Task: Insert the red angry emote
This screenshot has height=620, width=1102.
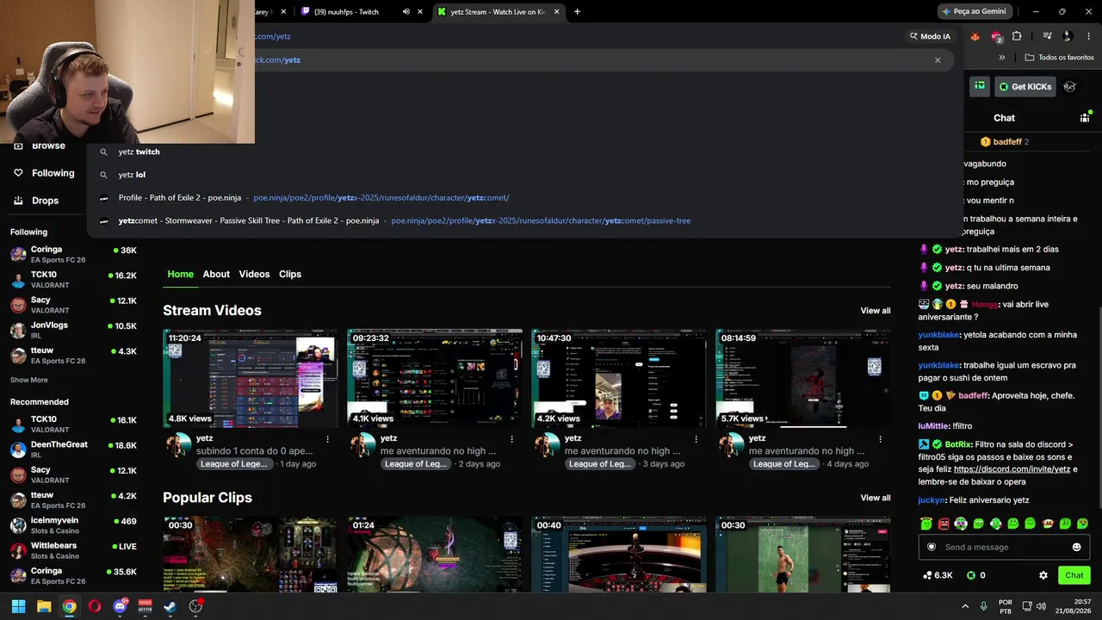Action: click(x=944, y=524)
